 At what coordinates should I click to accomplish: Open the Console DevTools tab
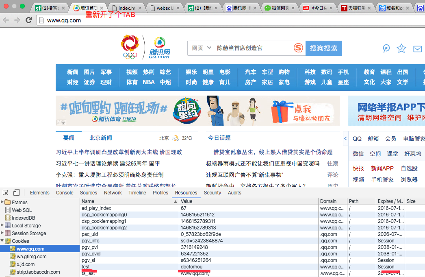[x=65, y=193]
